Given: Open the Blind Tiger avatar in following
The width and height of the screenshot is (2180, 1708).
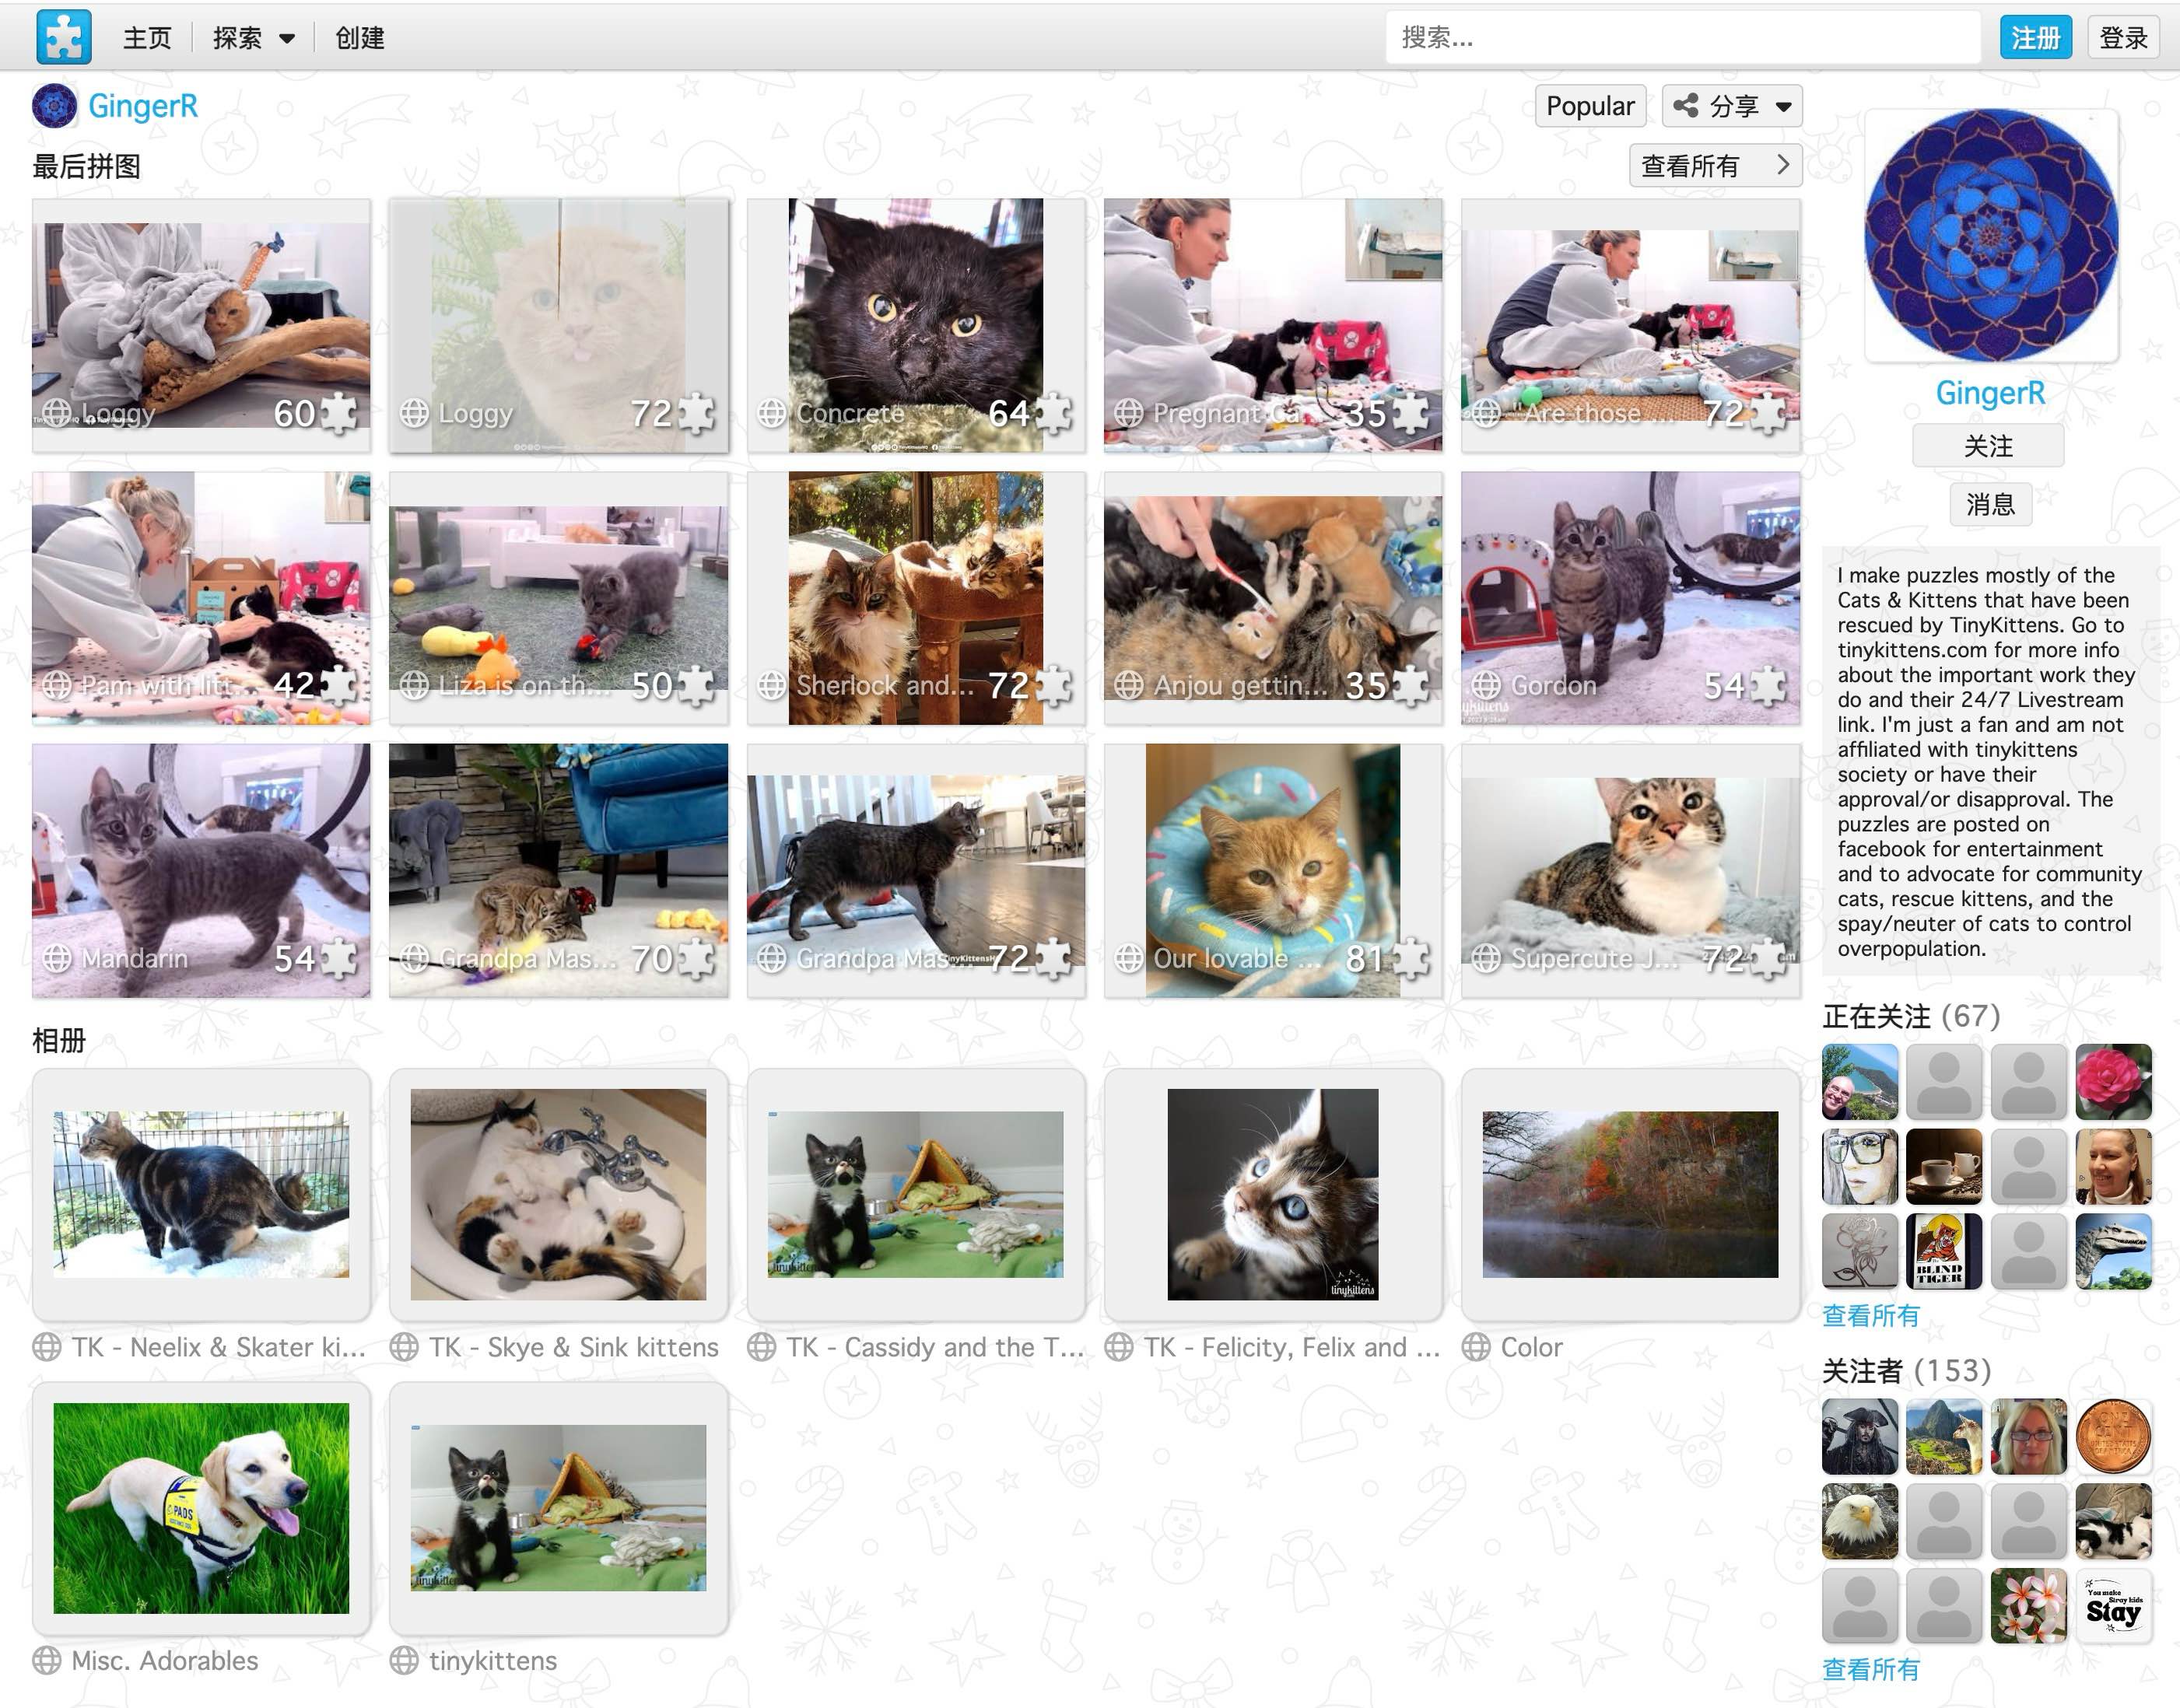Looking at the screenshot, I should pos(1944,1251).
